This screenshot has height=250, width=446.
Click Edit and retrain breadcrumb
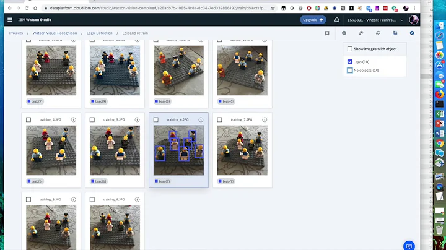click(x=135, y=33)
